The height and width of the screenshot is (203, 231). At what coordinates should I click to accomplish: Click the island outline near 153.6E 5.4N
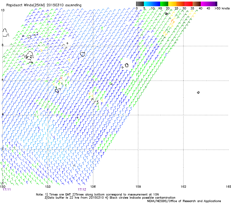pos(57,90)
